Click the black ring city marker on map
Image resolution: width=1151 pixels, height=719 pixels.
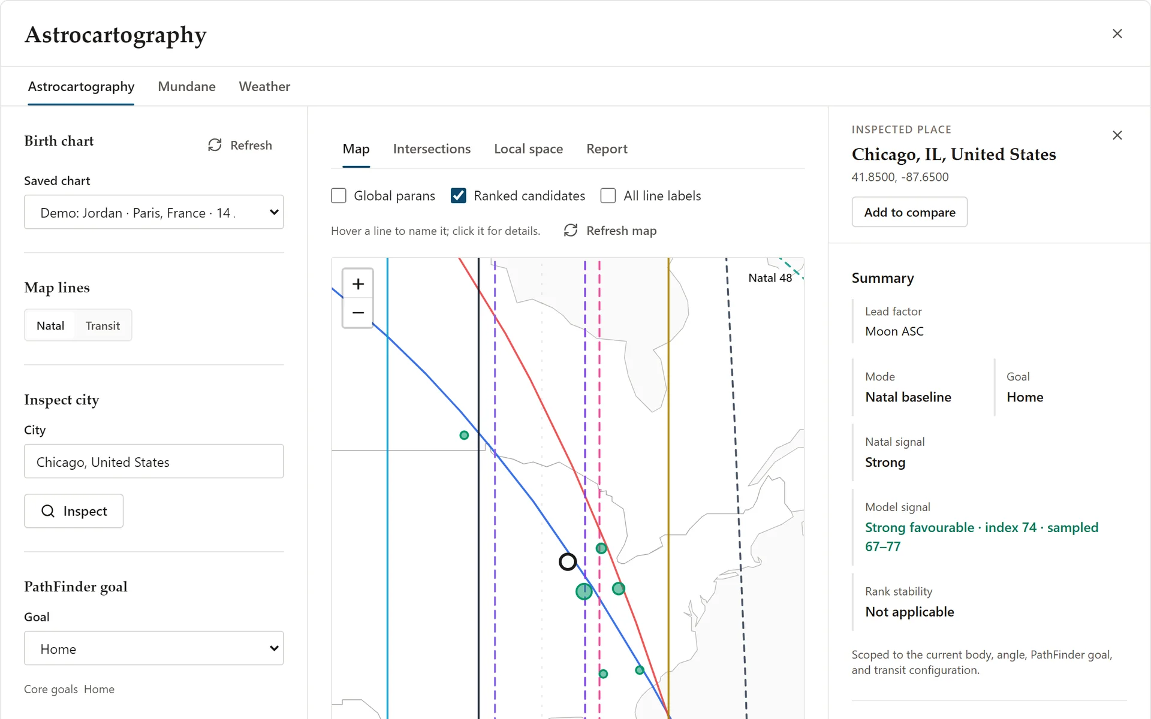tap(568, 561)
